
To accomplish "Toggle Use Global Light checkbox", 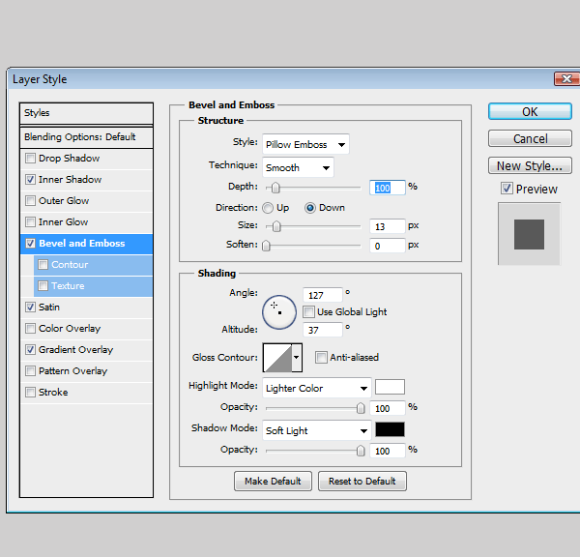I will [x=308, y=312].
